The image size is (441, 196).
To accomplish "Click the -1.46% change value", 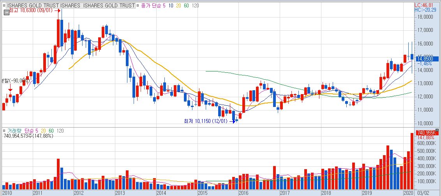I will tap(425, 64).
